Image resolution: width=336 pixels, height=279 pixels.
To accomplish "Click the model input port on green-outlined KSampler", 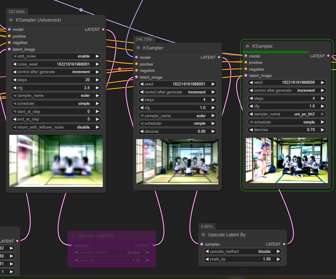I will point(245,56).
